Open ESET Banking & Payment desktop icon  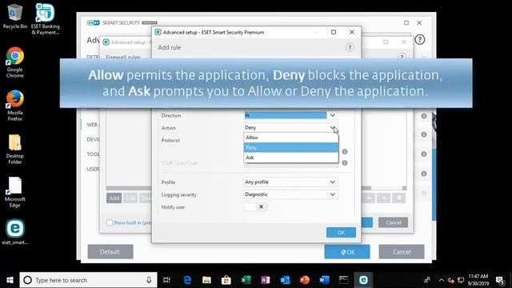[x=45, y=19]
